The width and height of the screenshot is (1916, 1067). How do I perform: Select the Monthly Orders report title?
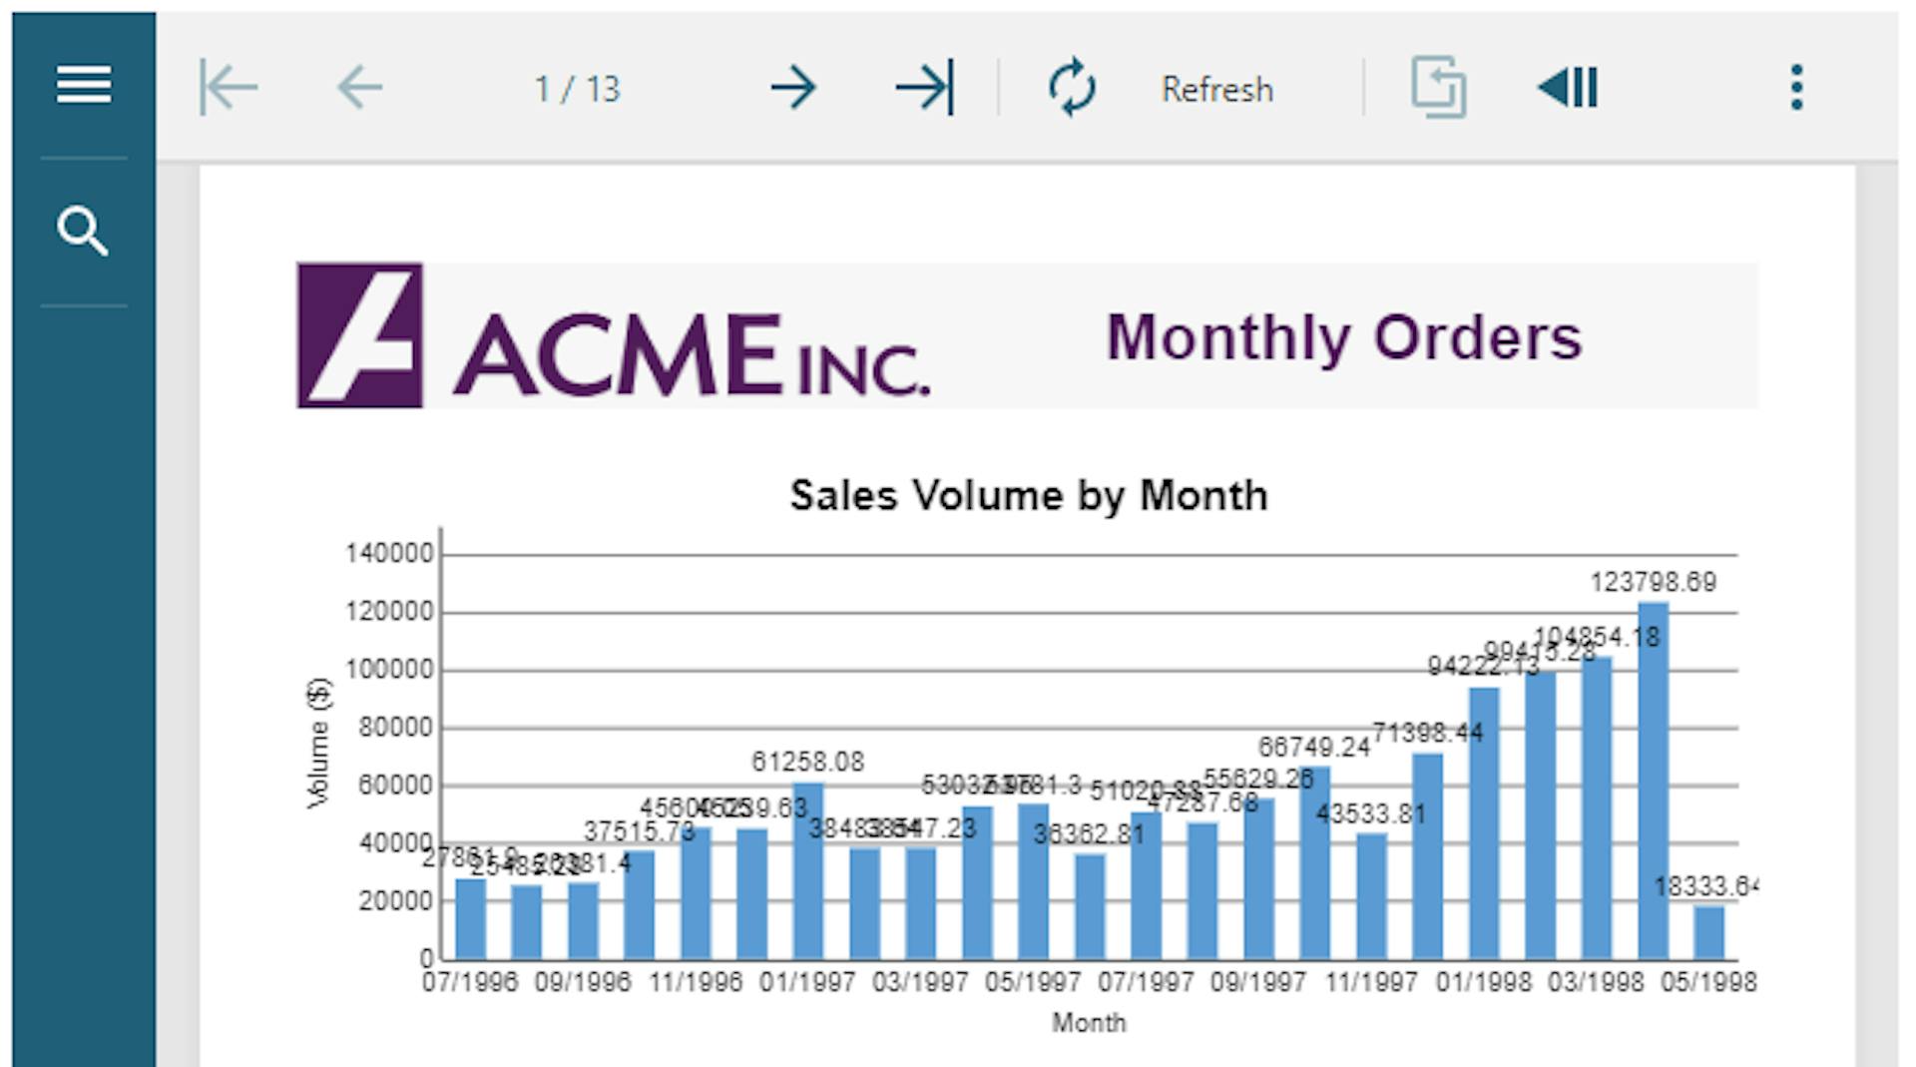coord(1343,337)
